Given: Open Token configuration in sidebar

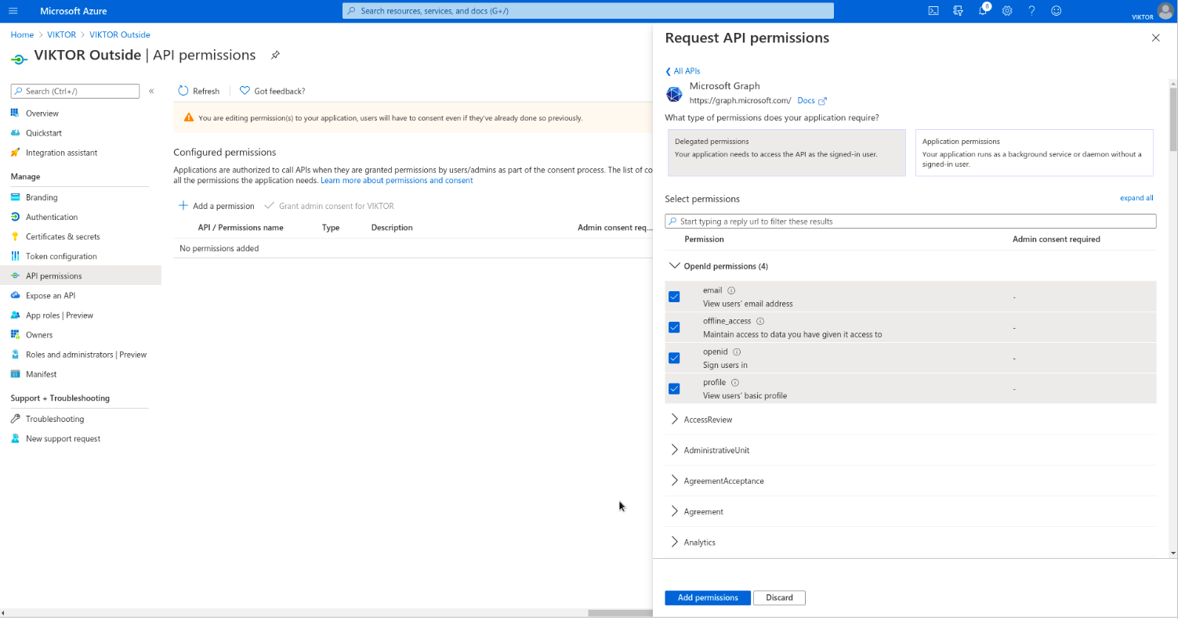Looking at the screenshot, I should click(61, 256).
